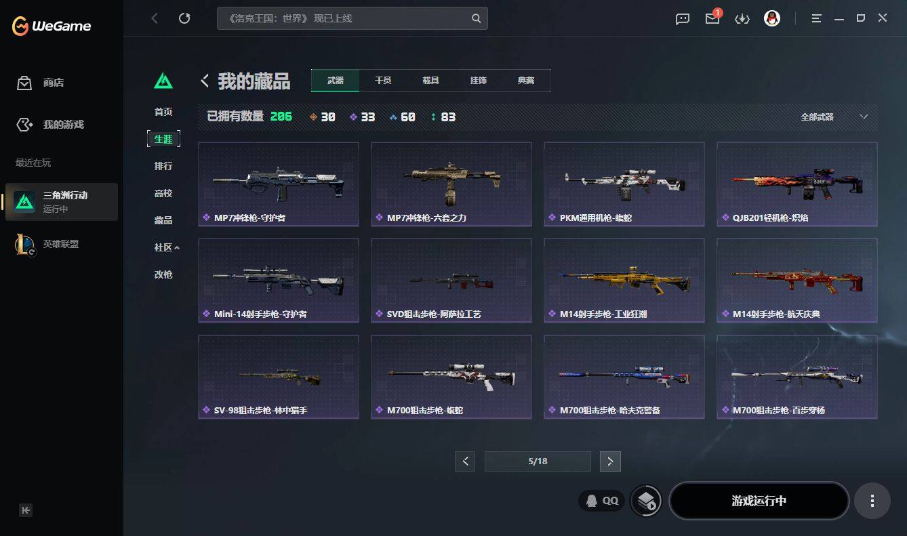Switch to the 载具 tab
The image size is (907, 536).
(430, 80)
